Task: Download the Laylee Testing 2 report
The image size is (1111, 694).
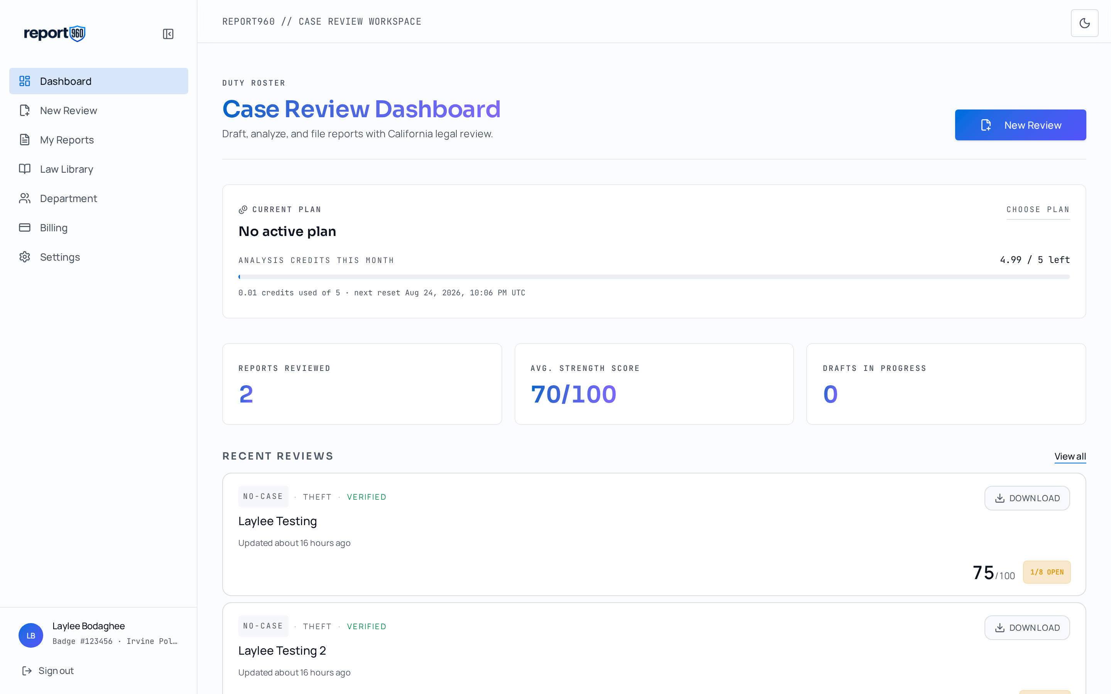Action: pyautogui.click(x=1027, y=627)
